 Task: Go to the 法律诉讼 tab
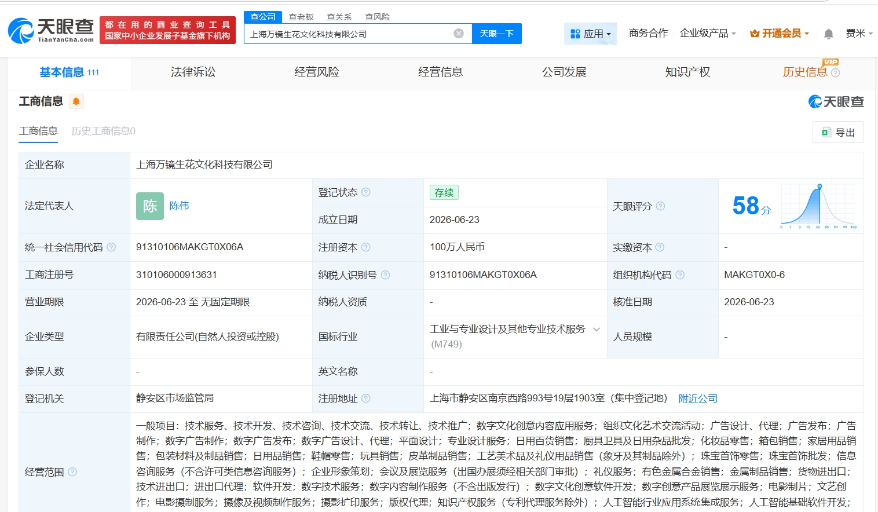(x=193, y=72)
